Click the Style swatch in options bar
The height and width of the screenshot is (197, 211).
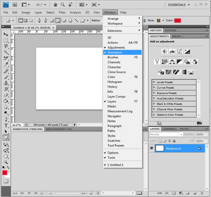click(x=159, y=21)
